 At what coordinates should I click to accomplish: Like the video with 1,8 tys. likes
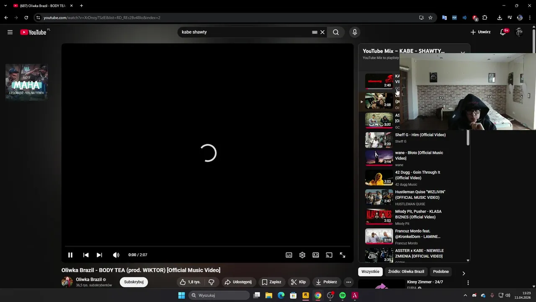(x=190, y=282)
